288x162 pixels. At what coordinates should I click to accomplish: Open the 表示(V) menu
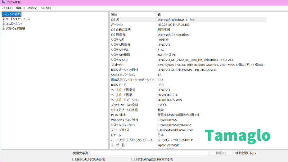click(x=33, y=8)
